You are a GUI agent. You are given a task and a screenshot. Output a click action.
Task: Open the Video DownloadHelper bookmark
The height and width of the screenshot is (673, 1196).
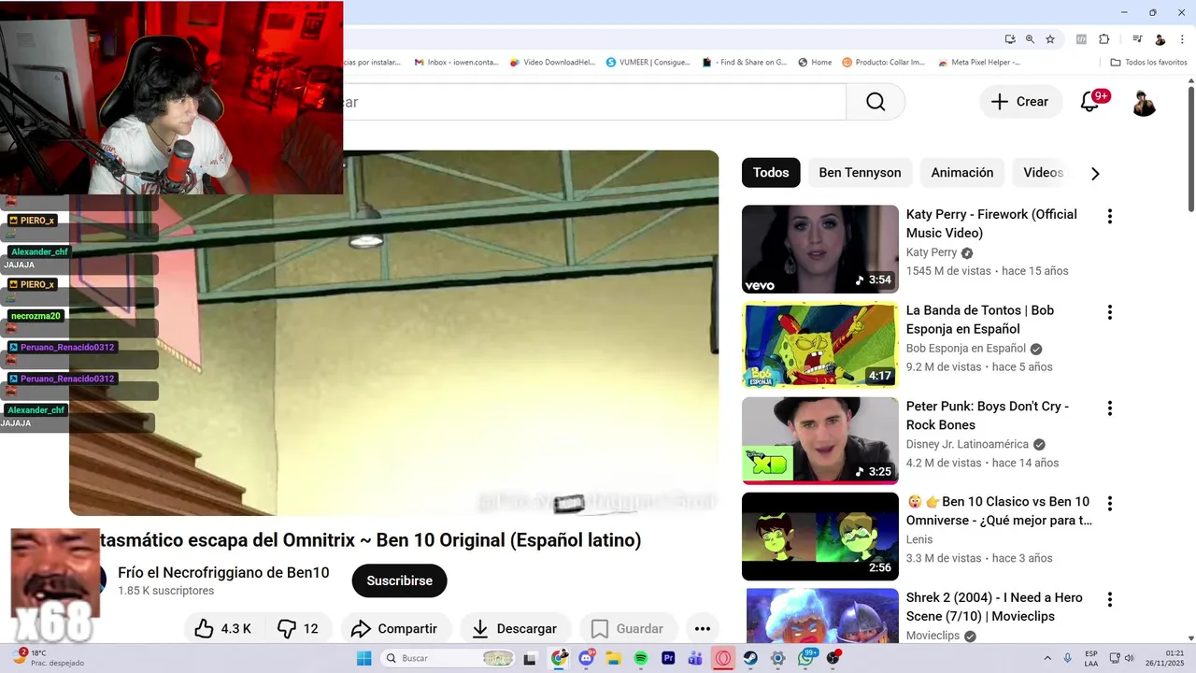coord(552,63)
